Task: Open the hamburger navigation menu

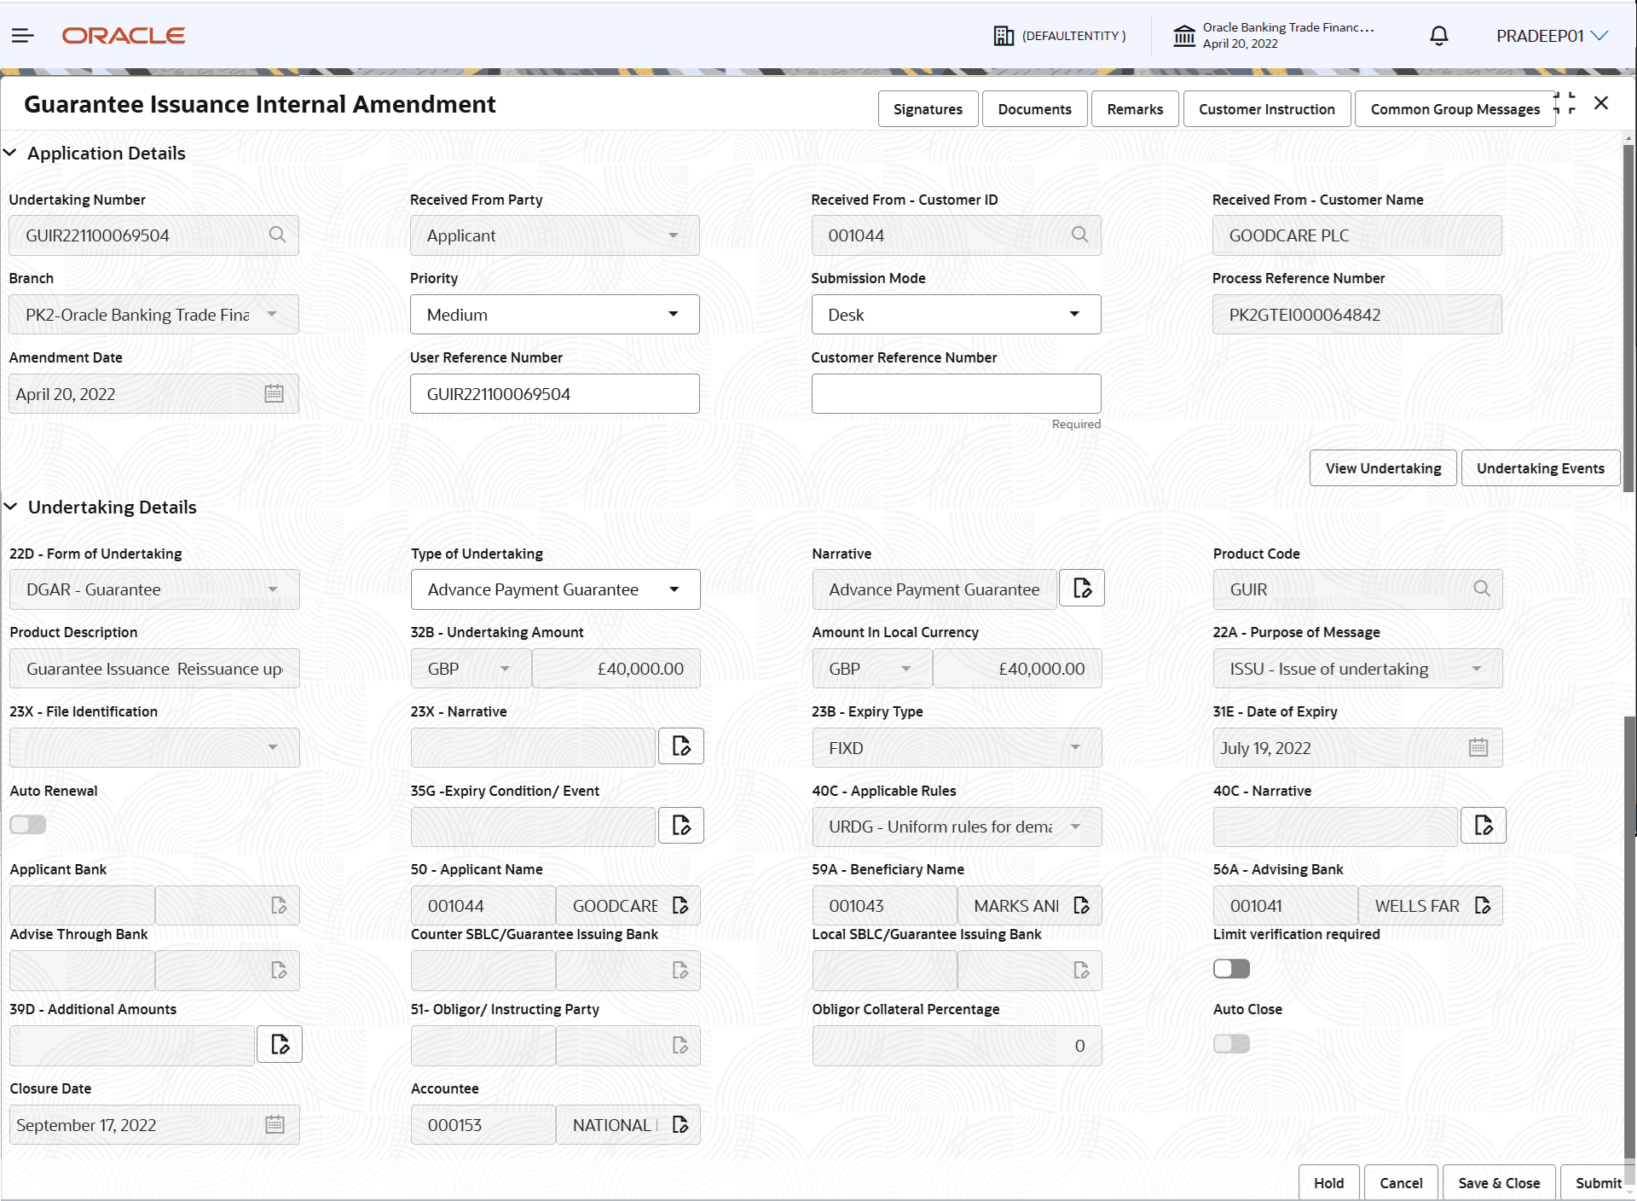Action: (x=22, y=36)
